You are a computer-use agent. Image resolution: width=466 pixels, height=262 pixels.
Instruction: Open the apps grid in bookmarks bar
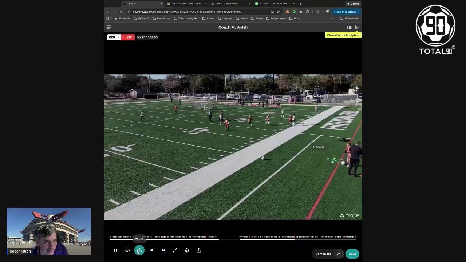[107, 19]
